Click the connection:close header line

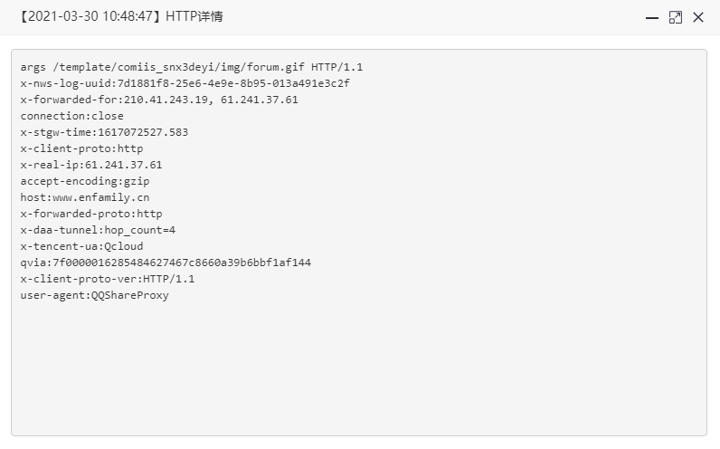[72, 116]
